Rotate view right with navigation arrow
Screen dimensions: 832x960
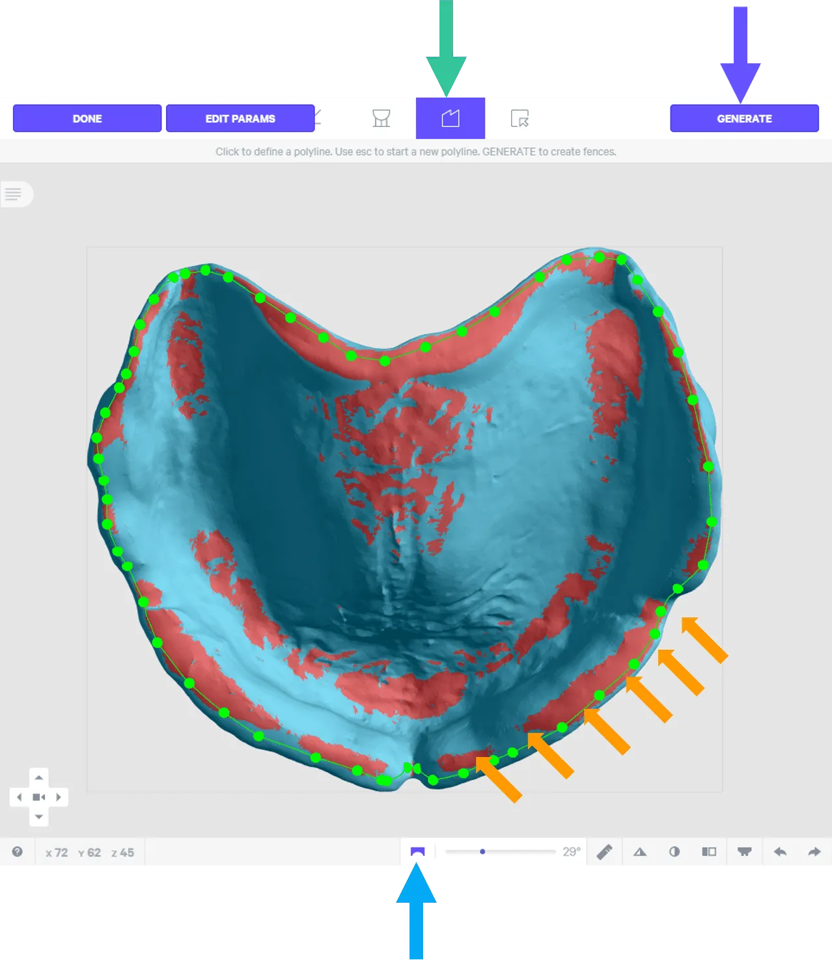[x=59, y=797]
